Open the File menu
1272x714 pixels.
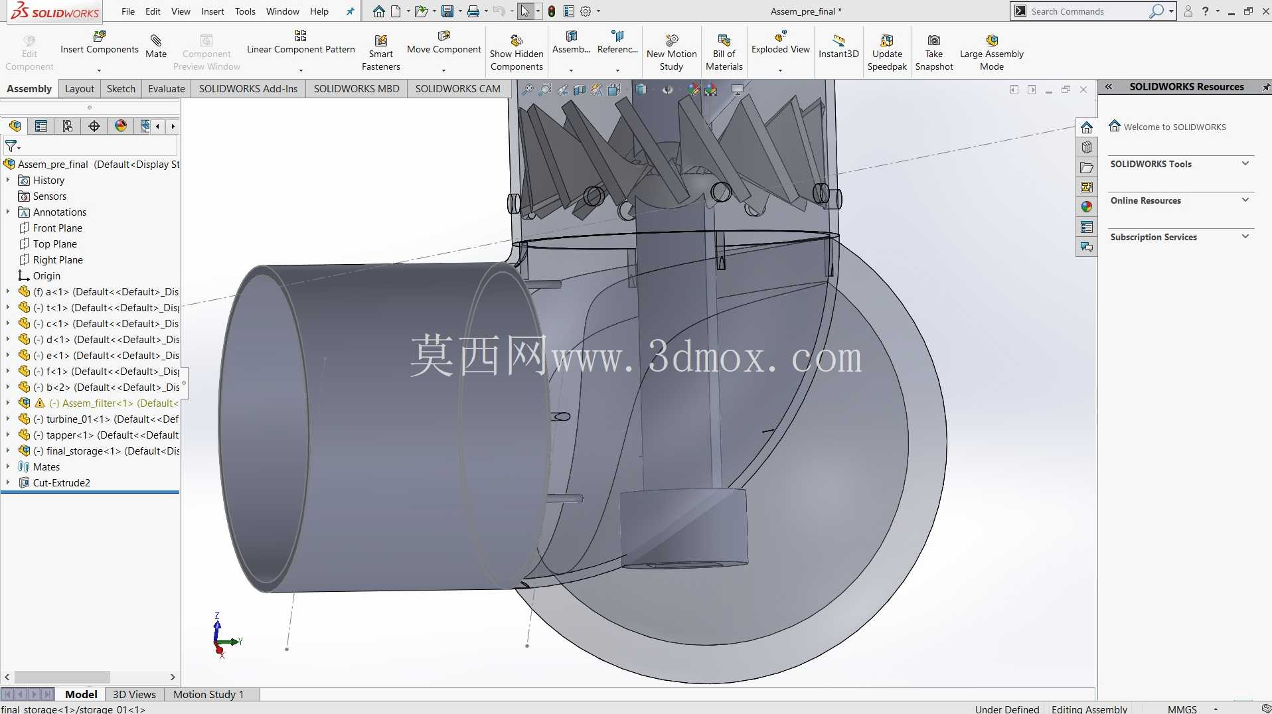coord(128,11)
